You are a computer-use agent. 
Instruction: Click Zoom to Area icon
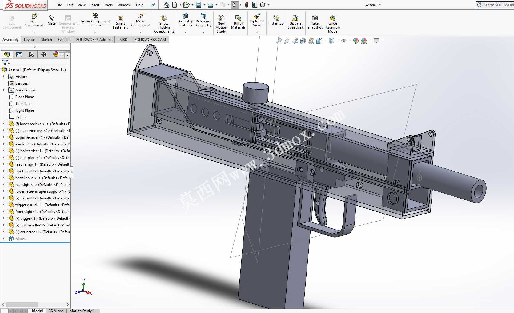pyautogui.click(x=287, y=41)
